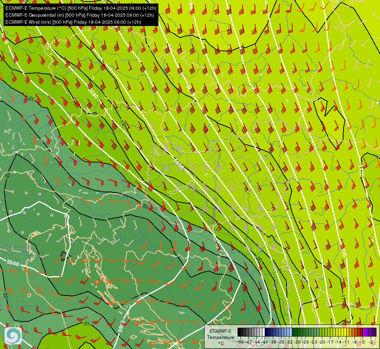Select the ECMWF-E Wind (m/s) title line
Screen dimensions: 380x349
[73, 22]
